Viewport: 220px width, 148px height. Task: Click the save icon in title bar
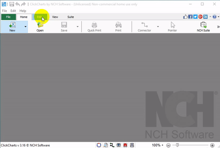(12, 4)
